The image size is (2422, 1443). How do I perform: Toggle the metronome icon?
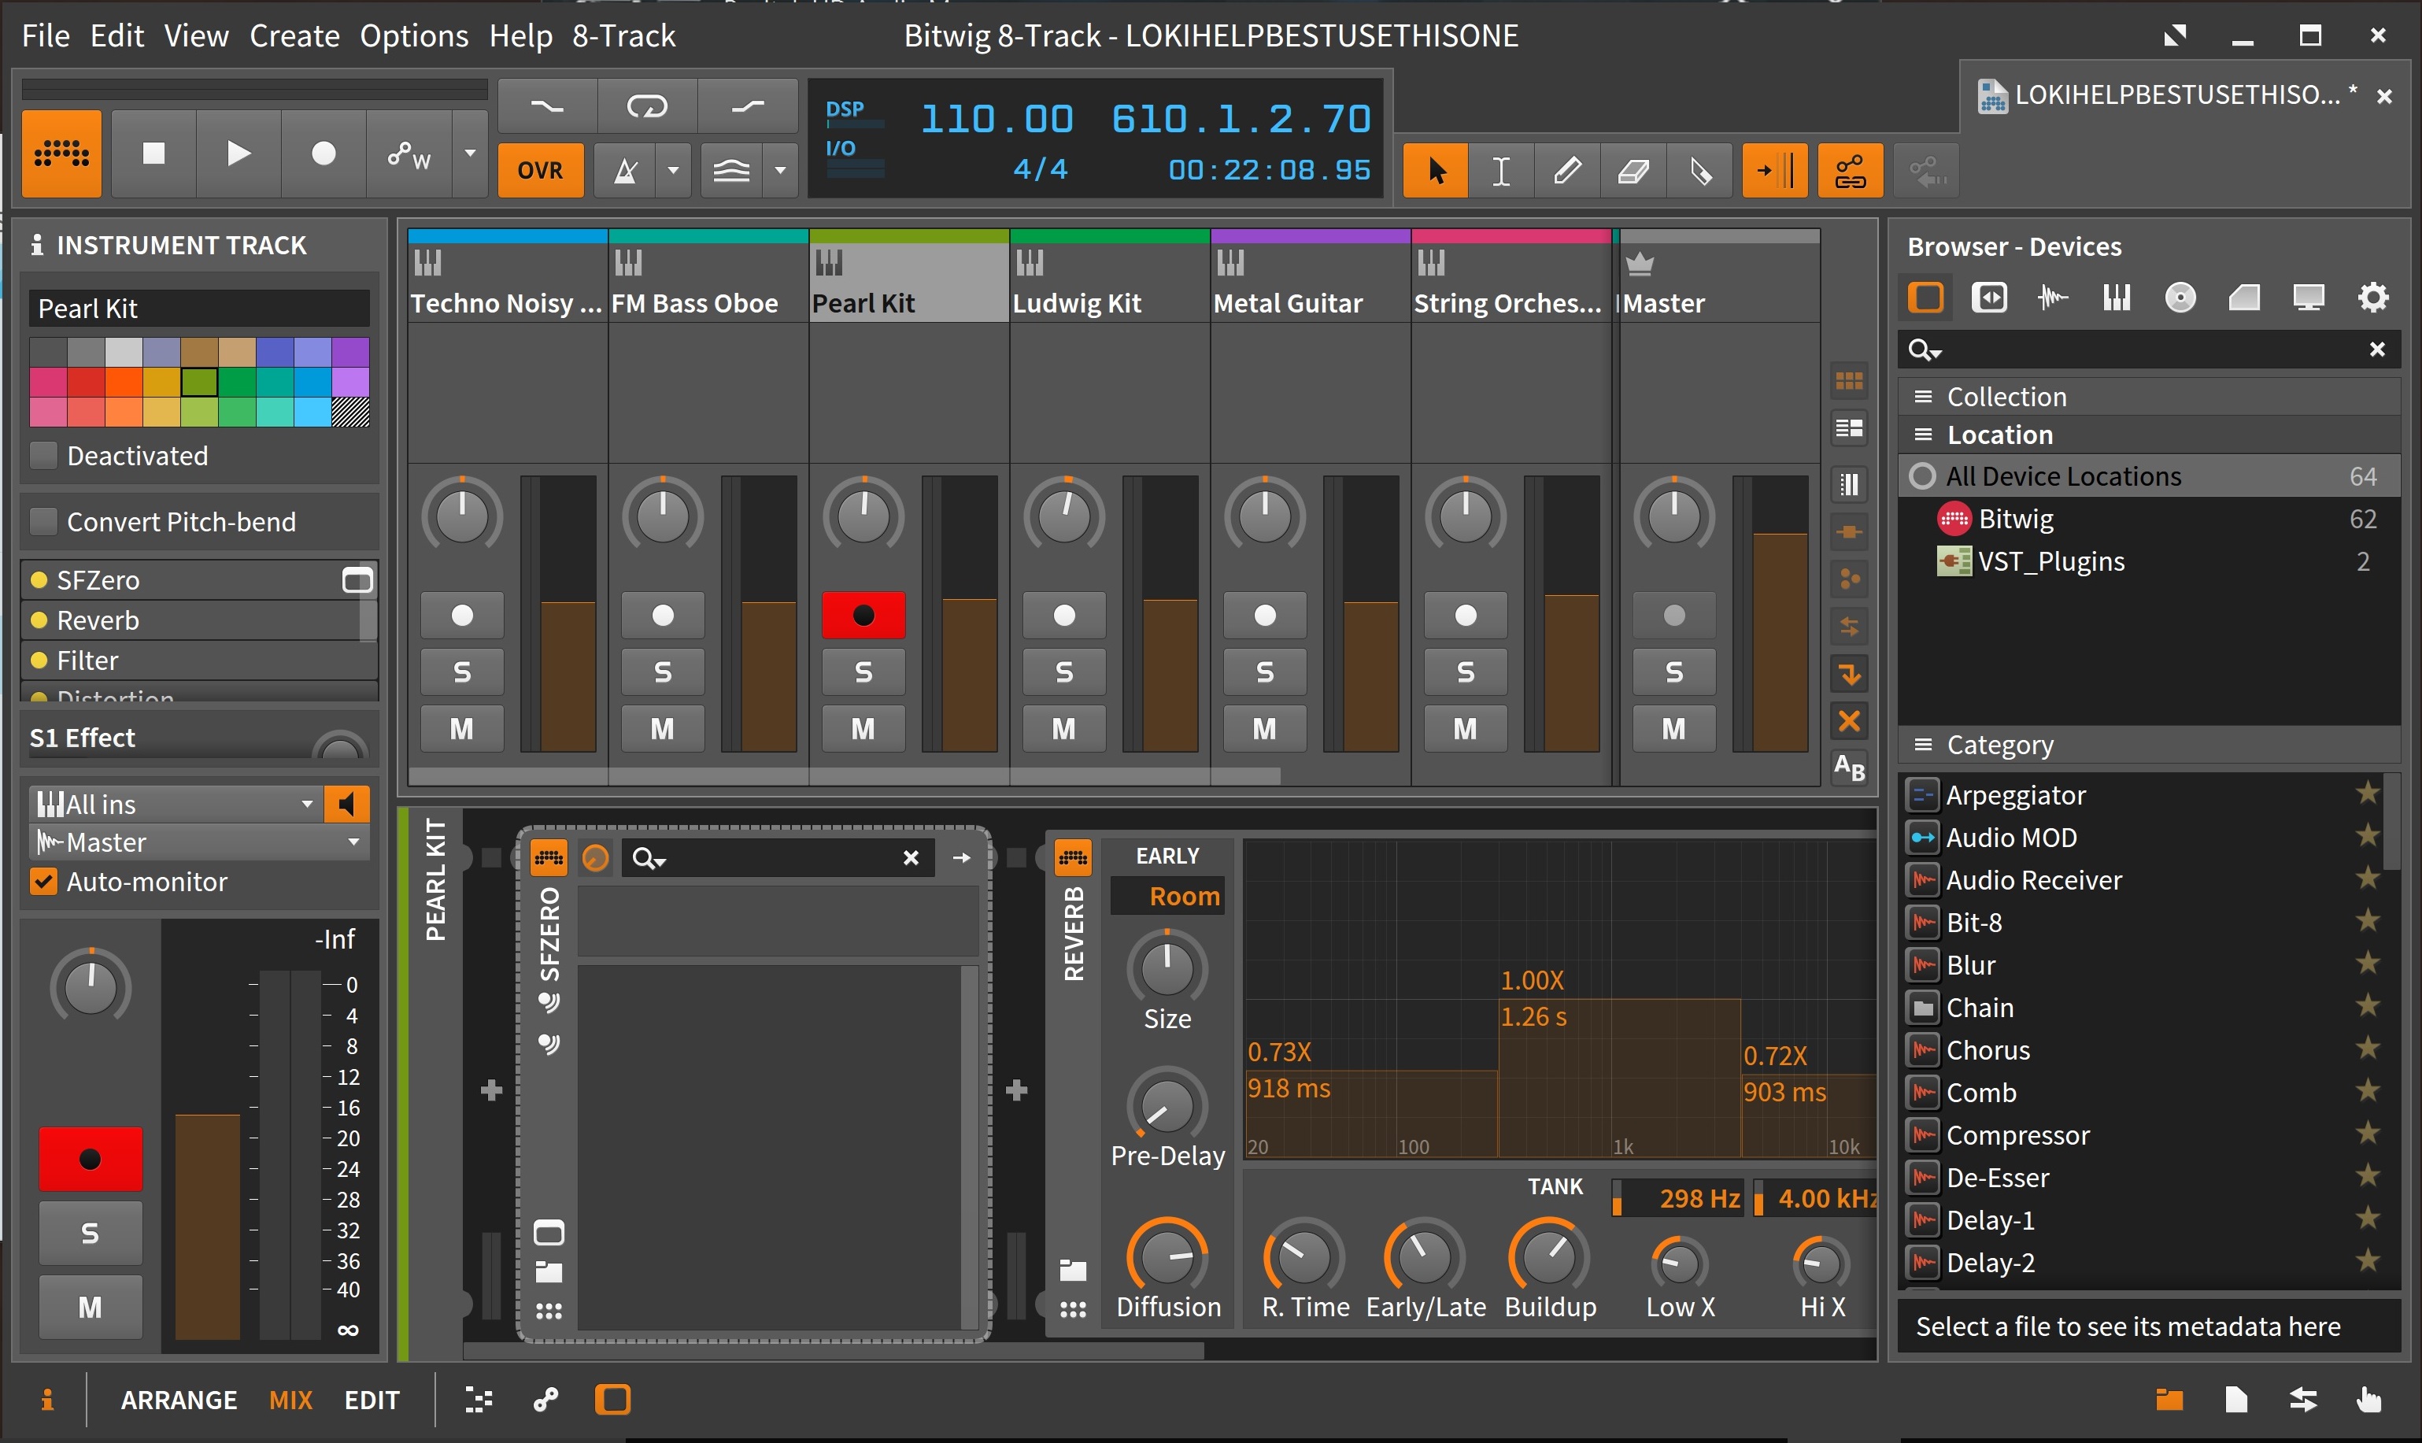pyautogui.click(x=626, y=171)
